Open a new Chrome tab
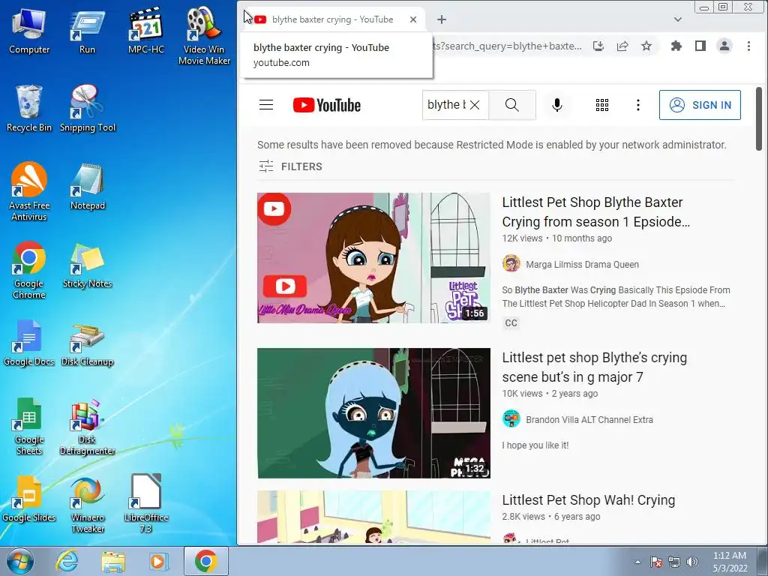 point(442,19)
